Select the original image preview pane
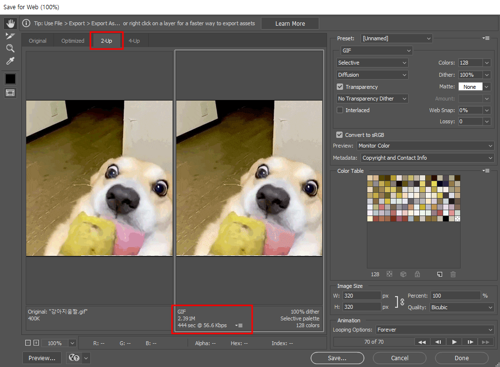 pyautogui.click(x=99, y=178)
